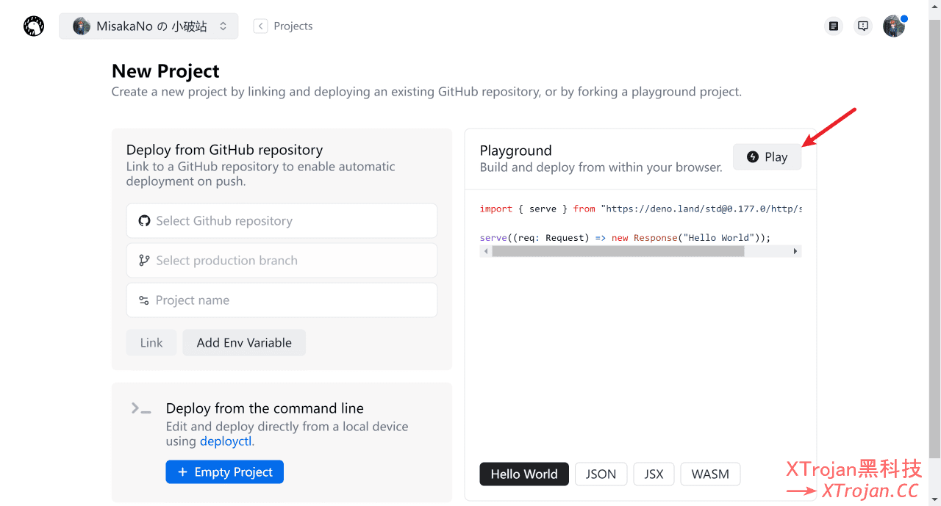This screenshot has height=506, width=941.
Task: Open the Deno Deploy home logo
Action: coord(34,26)
